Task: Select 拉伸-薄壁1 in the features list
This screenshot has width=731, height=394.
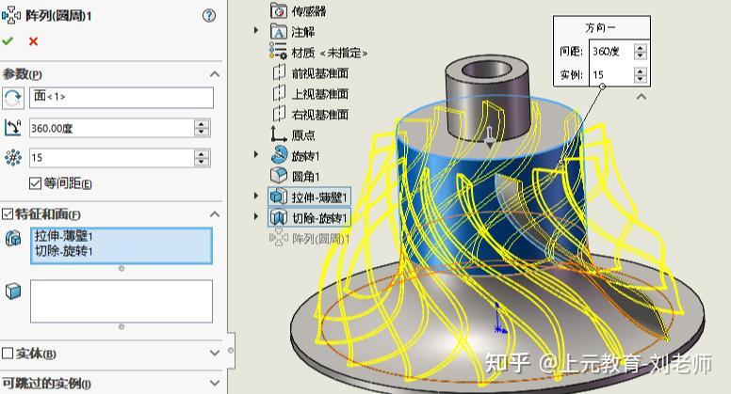Action: pos(64,236)
